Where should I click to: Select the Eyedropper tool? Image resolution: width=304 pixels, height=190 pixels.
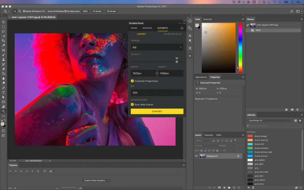(x=4, y=46)
